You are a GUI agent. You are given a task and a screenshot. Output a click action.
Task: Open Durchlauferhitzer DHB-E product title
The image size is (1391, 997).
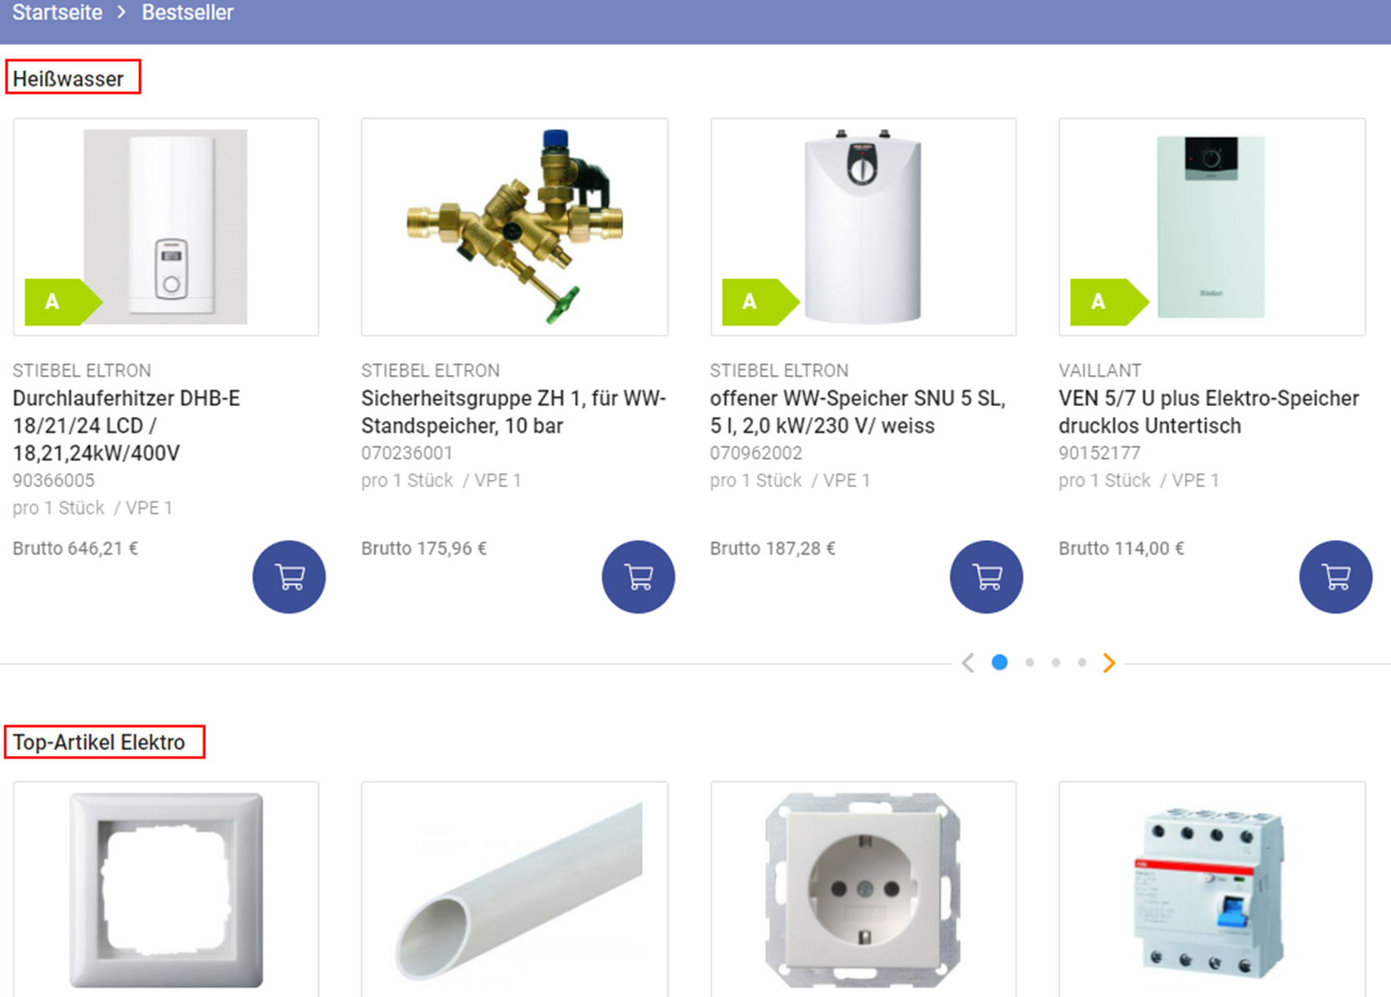coord(126,425)
